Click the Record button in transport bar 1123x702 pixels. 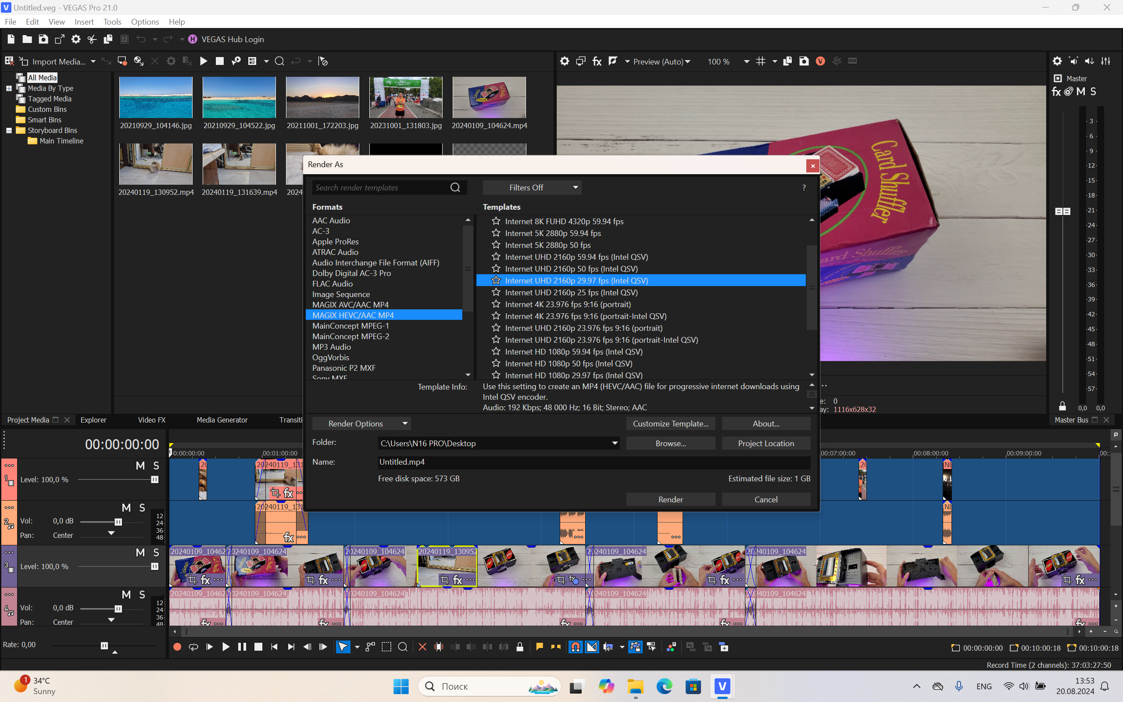pyautogui.click(x=177, y=647)
